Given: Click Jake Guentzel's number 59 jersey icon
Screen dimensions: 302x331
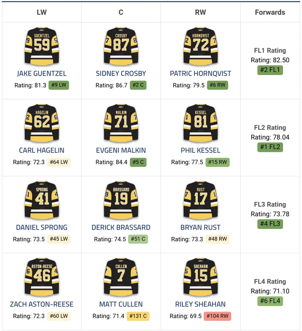Looking at the screenshot, I should point(42,45).
